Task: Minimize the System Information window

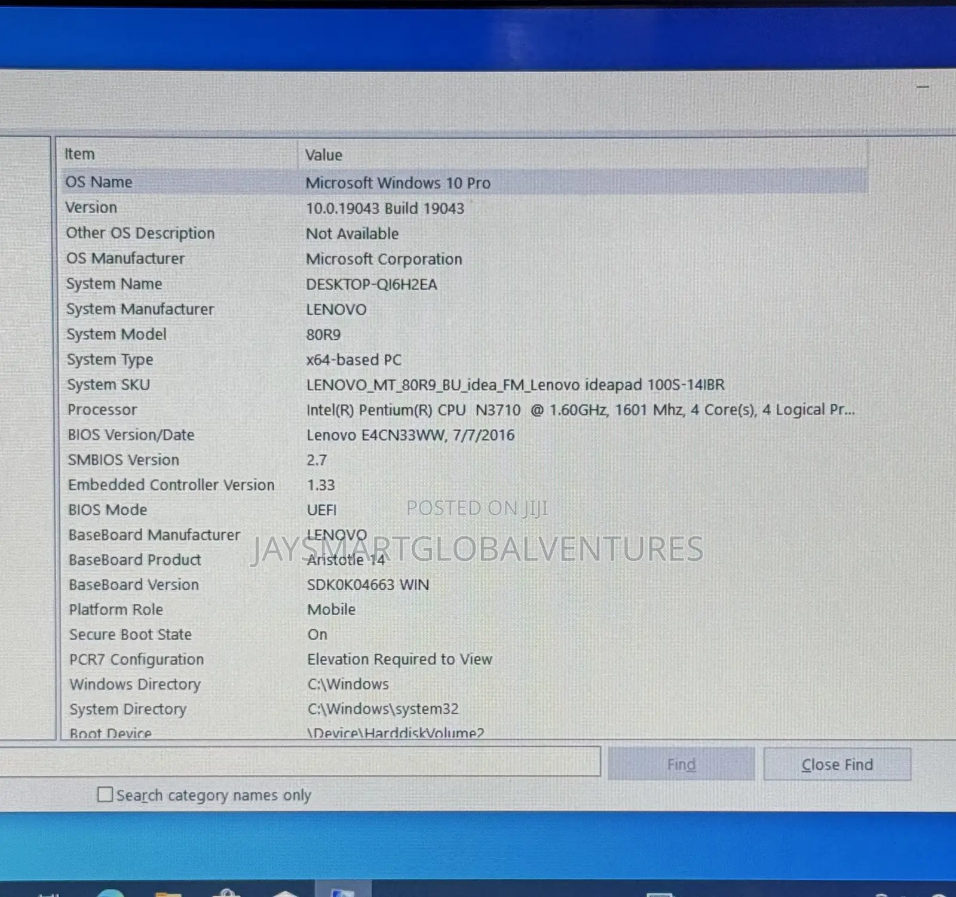Action: pyautogui.click(x=923, y=87)
